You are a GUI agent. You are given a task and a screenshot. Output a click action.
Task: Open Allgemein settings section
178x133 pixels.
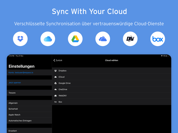pyautogui.click(x=29, y=103)
